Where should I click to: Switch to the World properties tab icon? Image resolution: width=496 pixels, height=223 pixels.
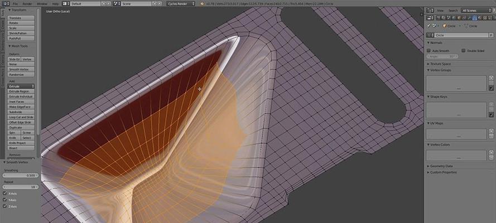(454, 18)
